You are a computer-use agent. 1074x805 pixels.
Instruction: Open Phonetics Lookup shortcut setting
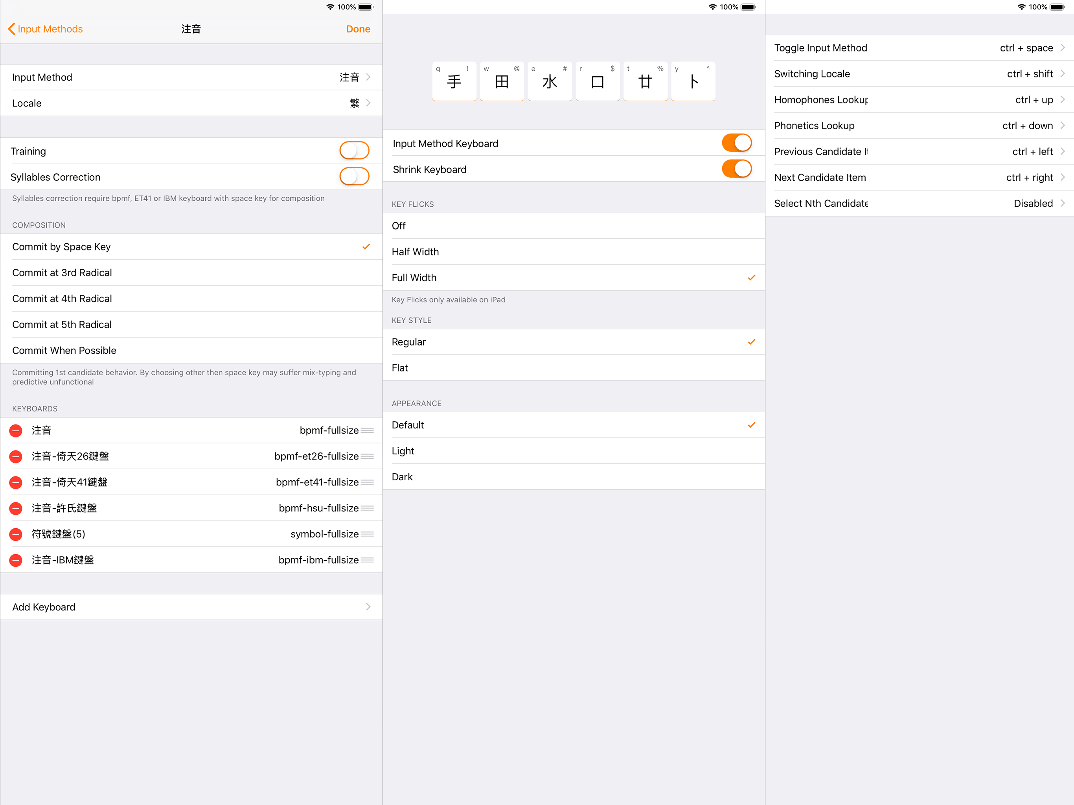pyautogui.click(x=920, y=125)
